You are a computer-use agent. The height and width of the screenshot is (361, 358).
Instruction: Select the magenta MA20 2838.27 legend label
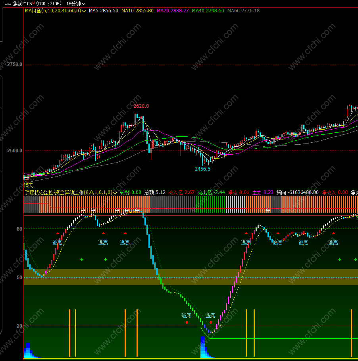(x=173, y=11)
